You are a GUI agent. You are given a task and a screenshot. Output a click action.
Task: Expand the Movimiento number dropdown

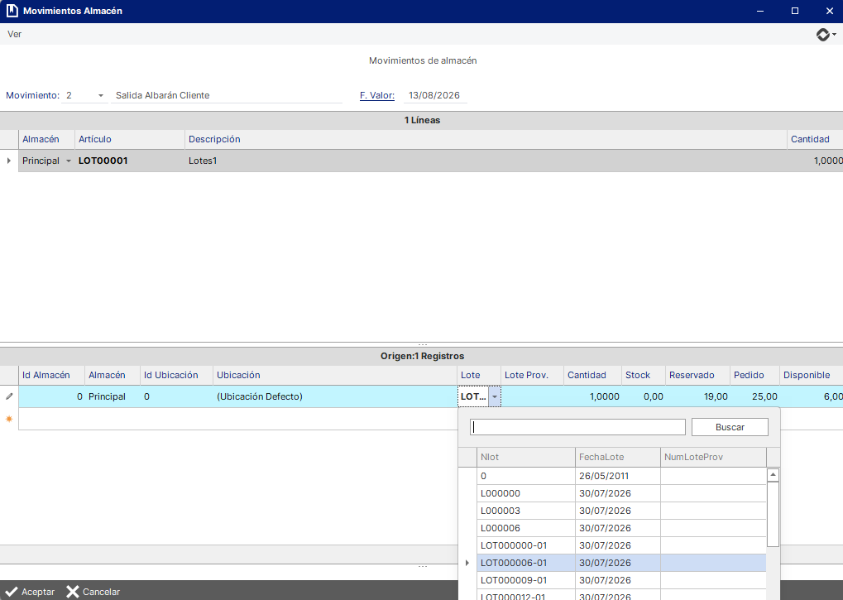tap(101, 95)
